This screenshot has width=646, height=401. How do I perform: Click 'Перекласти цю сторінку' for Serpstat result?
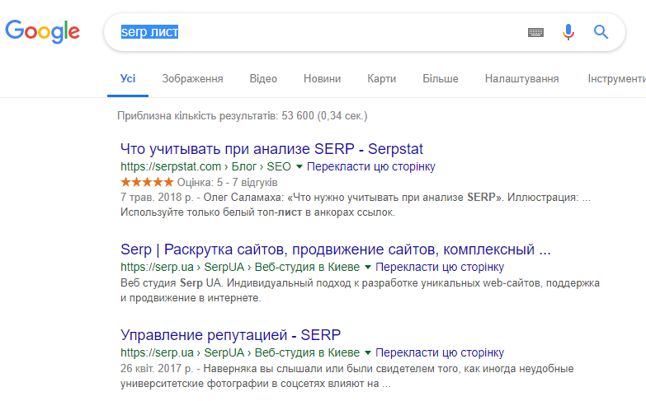coord(370,166)
